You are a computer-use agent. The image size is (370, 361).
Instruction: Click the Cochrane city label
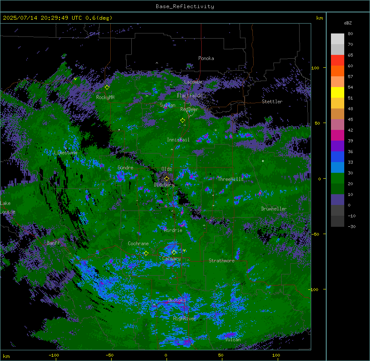pyautogui.click(x=138, y=244)
